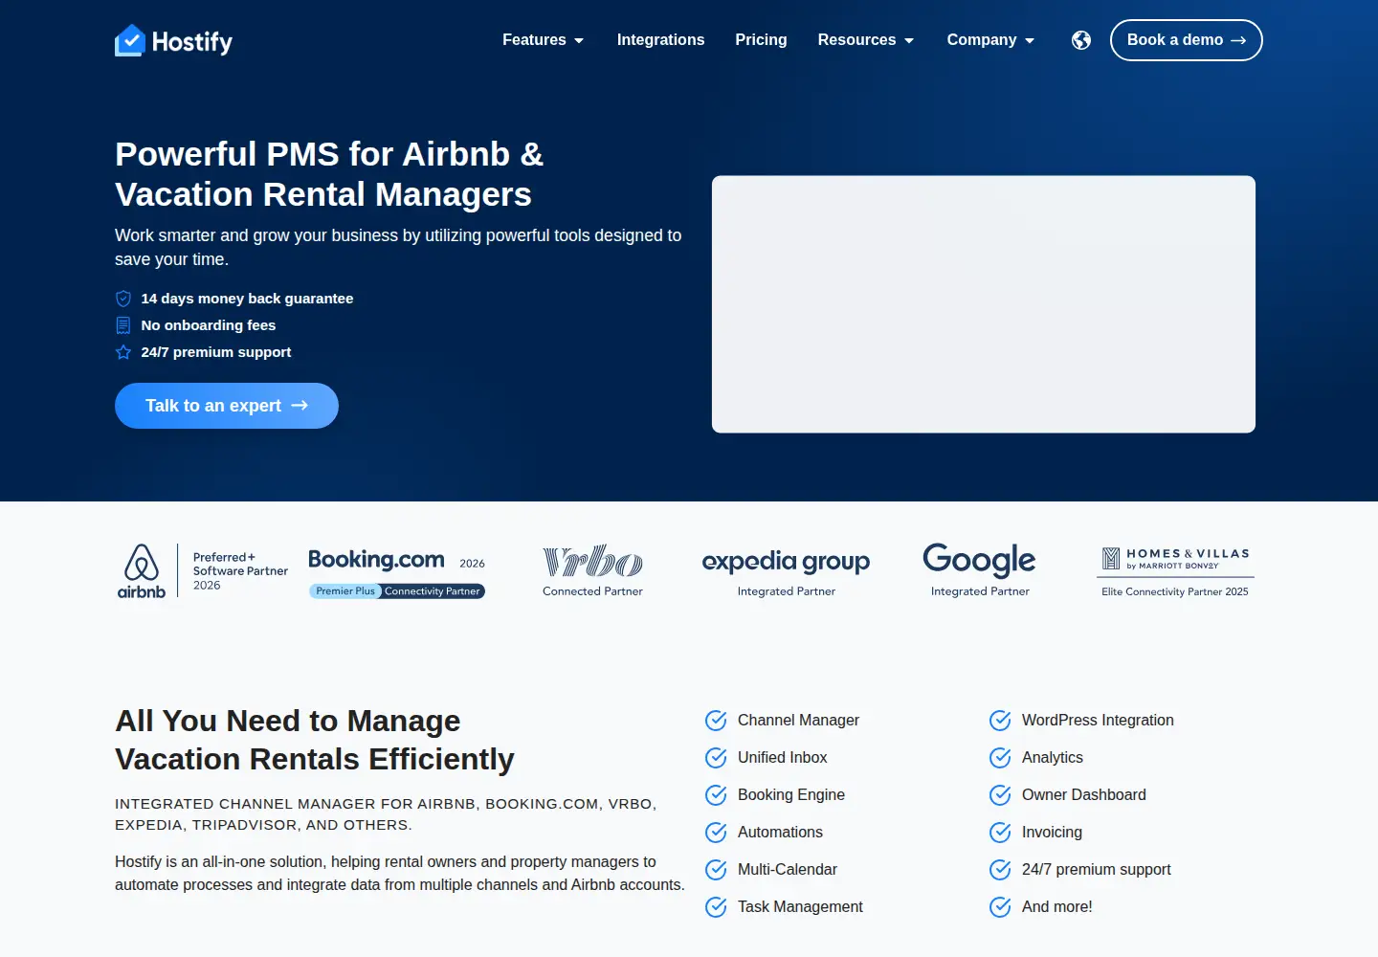The height and width of the screenshot is (957, 1378).
Task: Click the Automations feature label
Action: pyautogui.click(x=780, y=833)
